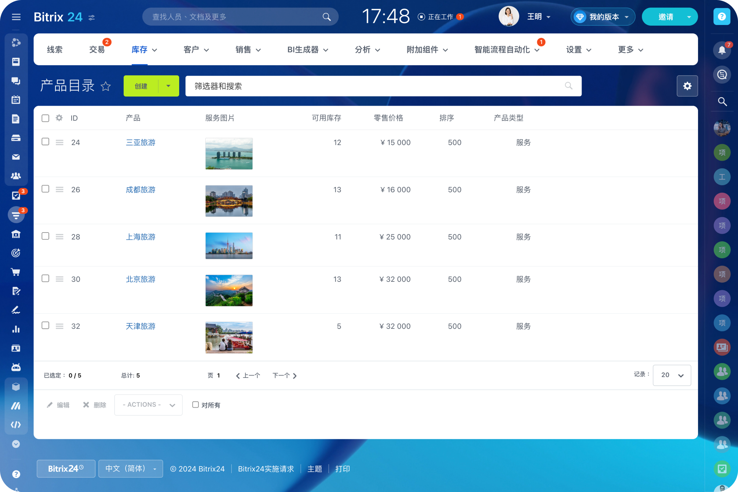Click the grid column settings gear in header
Image resolution: width=738 pixels, height=492 pixels.
[x=59, y=118]
